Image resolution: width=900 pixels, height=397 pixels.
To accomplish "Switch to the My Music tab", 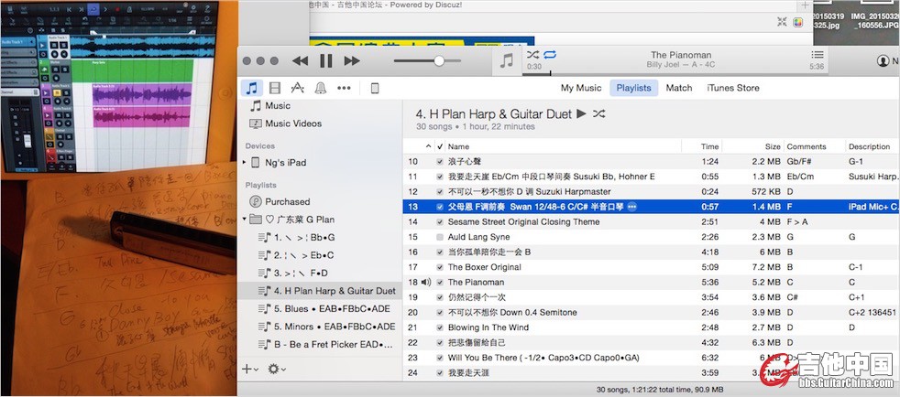I will [x=581, y=88].
